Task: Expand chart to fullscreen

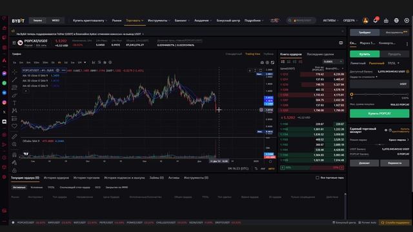Action: (272, 63)
